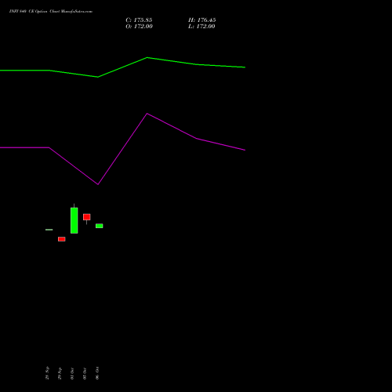Click the tall green 01 Oct candlestick
The height and width of the screenshot is (392, 392).
coord(74,220)
